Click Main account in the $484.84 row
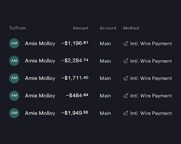The width and height of the screenshot is (181, 144). pos(105,96)
